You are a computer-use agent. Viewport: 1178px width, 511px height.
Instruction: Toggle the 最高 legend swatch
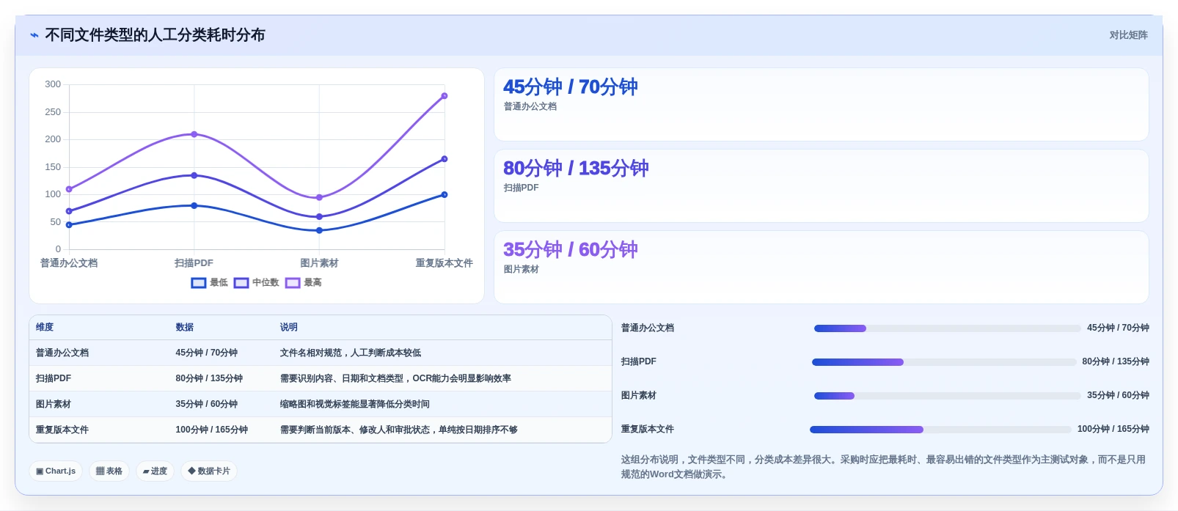(293, 283)
